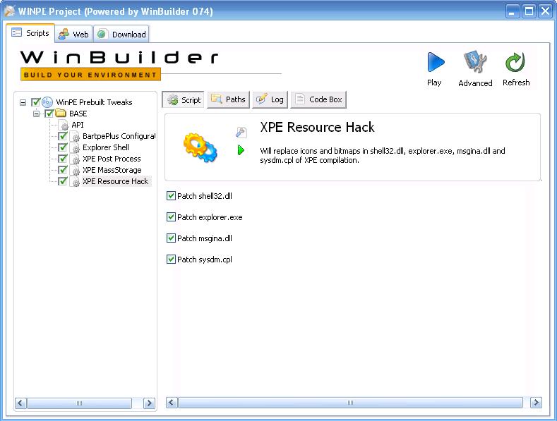
Task: Click the green Refresh icon
Action: click(x=515, y=63)
